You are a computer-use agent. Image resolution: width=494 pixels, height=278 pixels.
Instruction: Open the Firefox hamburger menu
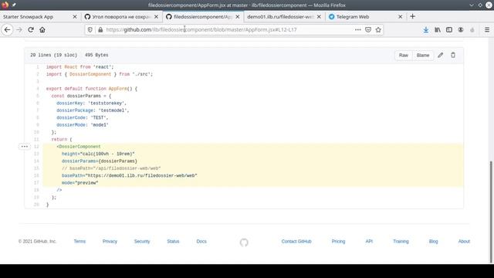point(487,29)
